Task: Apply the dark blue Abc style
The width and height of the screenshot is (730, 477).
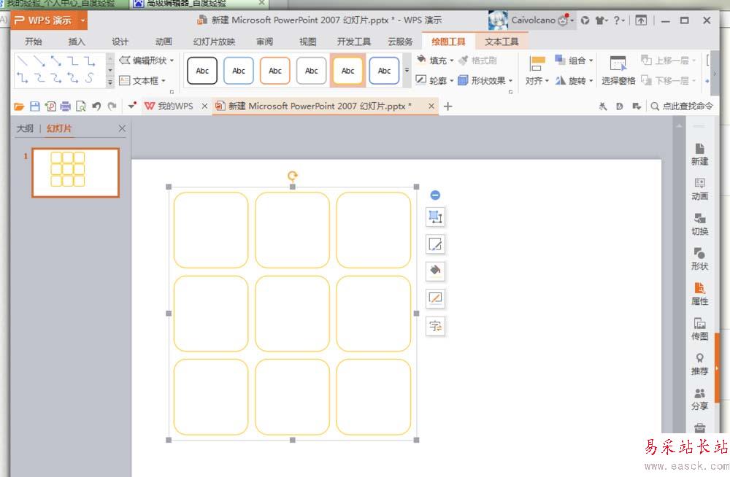Action: (x=384, y=71)
